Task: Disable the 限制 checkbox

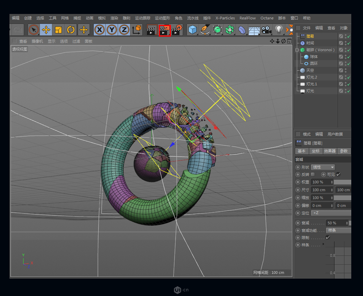Action: point(327,238)
